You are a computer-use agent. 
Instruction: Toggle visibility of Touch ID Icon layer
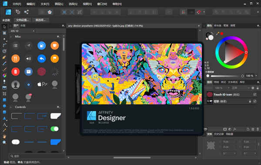[x=255, y=95]
